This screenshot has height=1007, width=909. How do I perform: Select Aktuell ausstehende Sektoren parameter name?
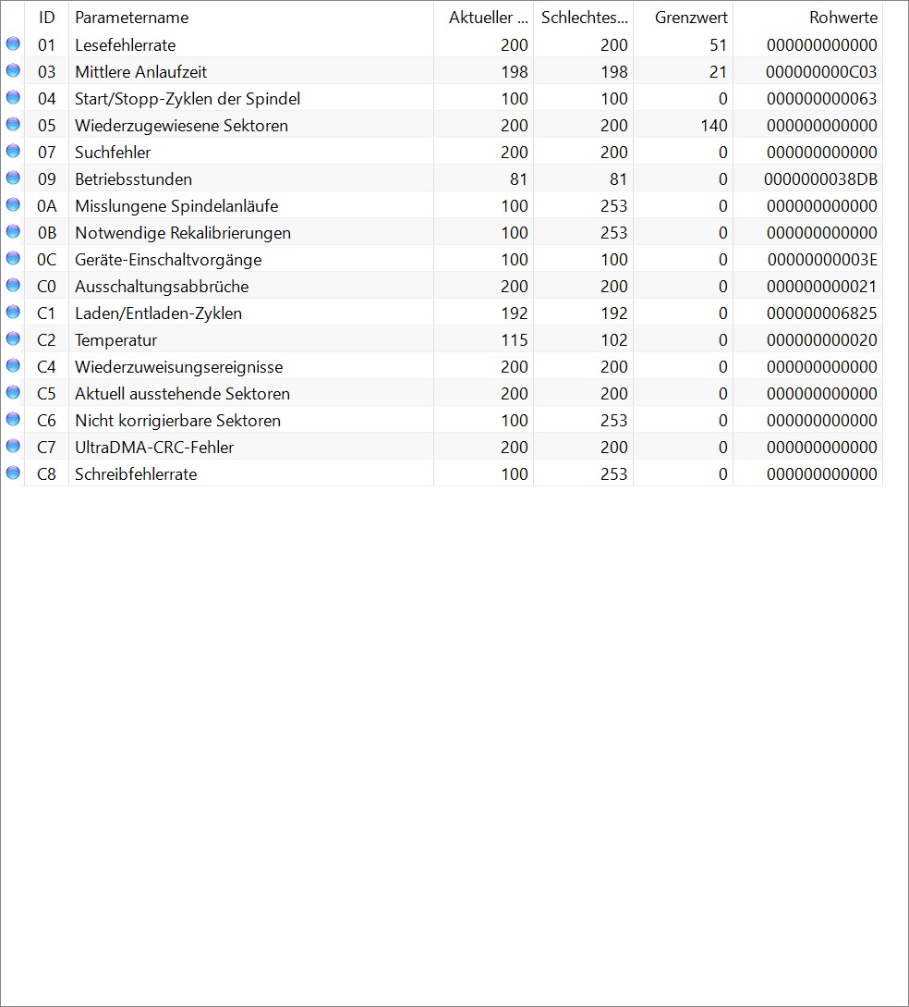(182, 394)
